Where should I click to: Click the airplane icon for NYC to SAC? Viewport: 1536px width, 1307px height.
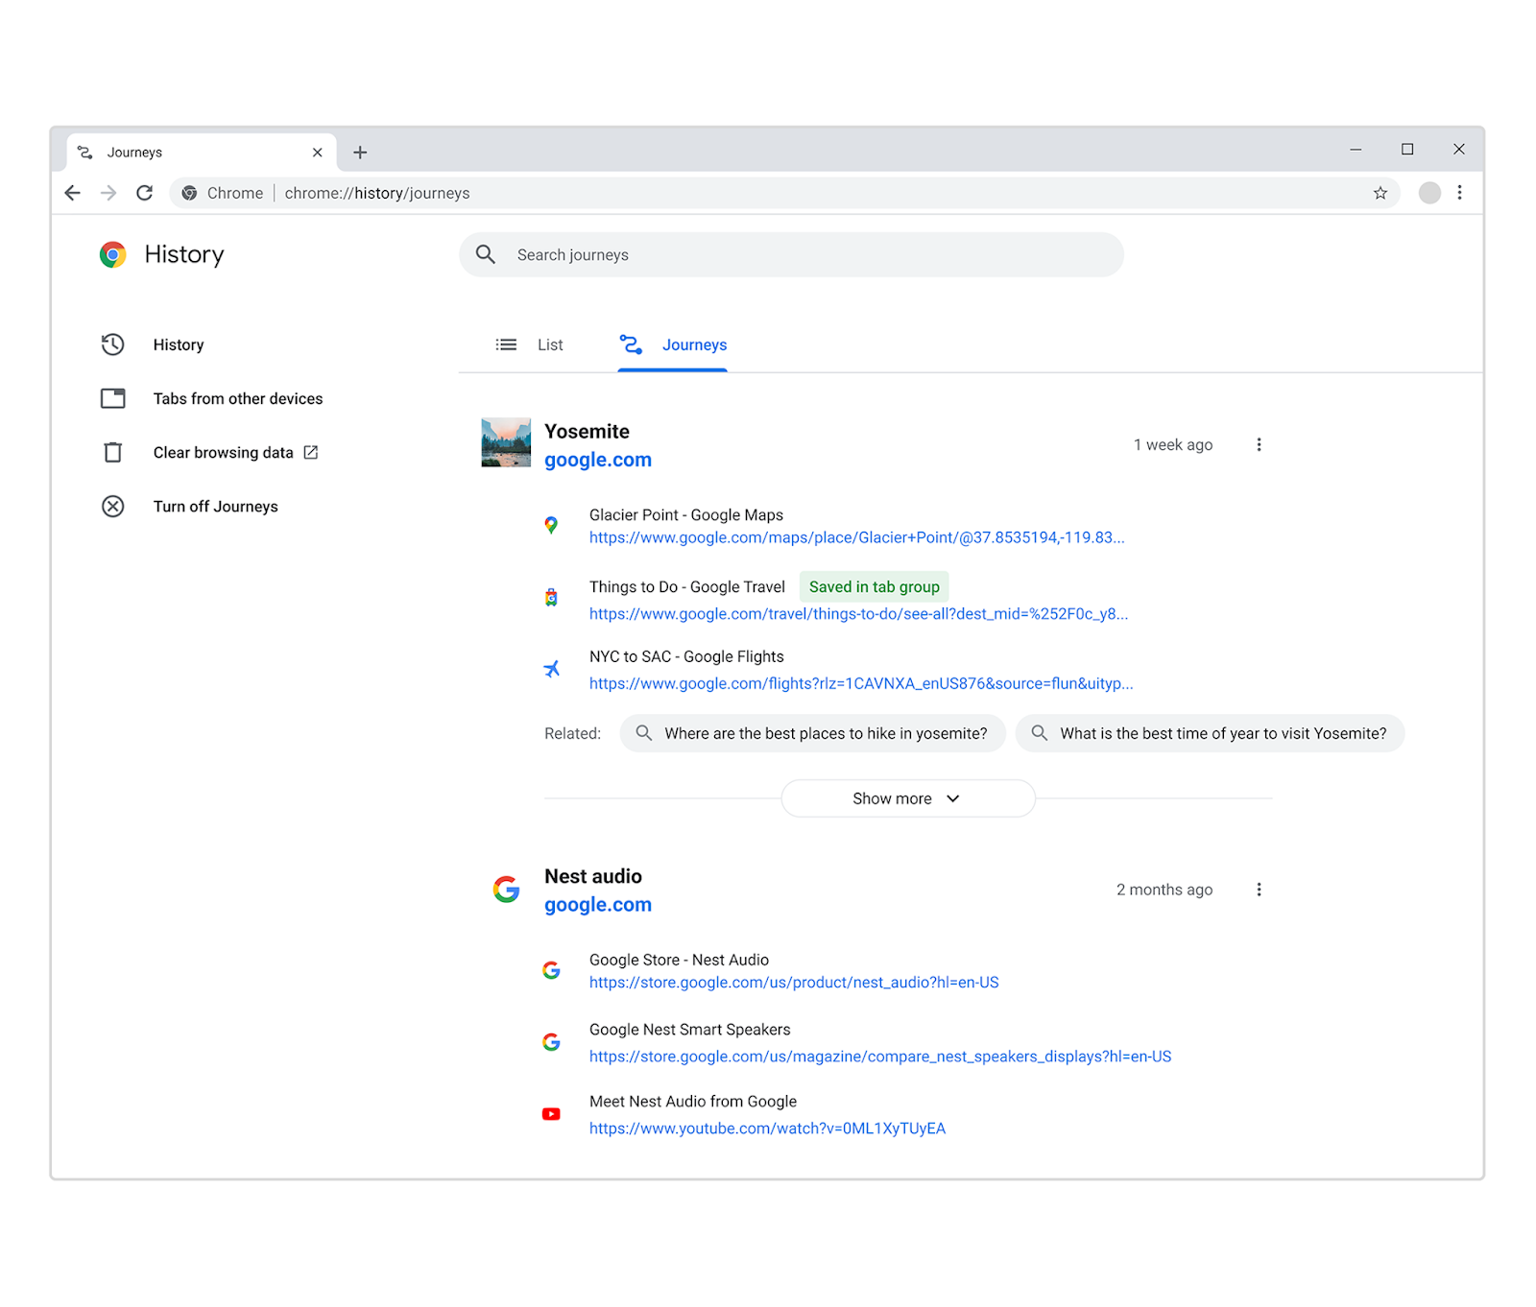[x=551, y=669]
